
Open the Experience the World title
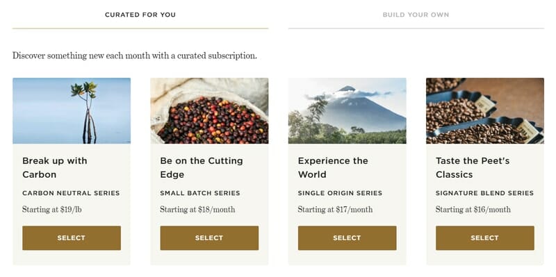pos(333,167)
